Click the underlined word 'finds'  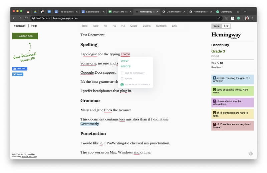click(x=108, y=110)
